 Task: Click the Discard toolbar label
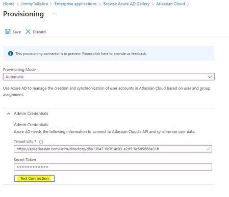[x=39, y=32]
